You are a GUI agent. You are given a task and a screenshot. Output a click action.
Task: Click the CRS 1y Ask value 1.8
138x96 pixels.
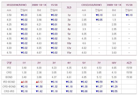tap(84, 15)
